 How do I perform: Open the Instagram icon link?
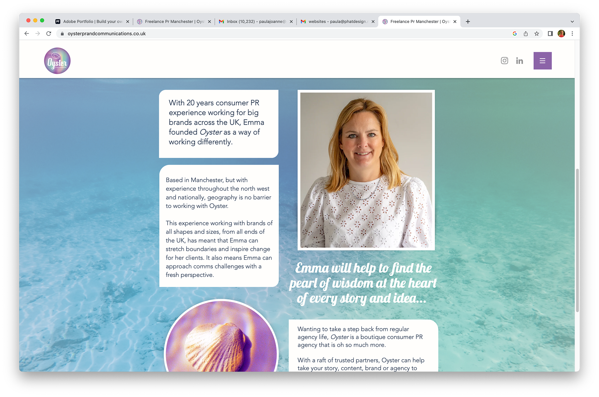tap(504, 61)
